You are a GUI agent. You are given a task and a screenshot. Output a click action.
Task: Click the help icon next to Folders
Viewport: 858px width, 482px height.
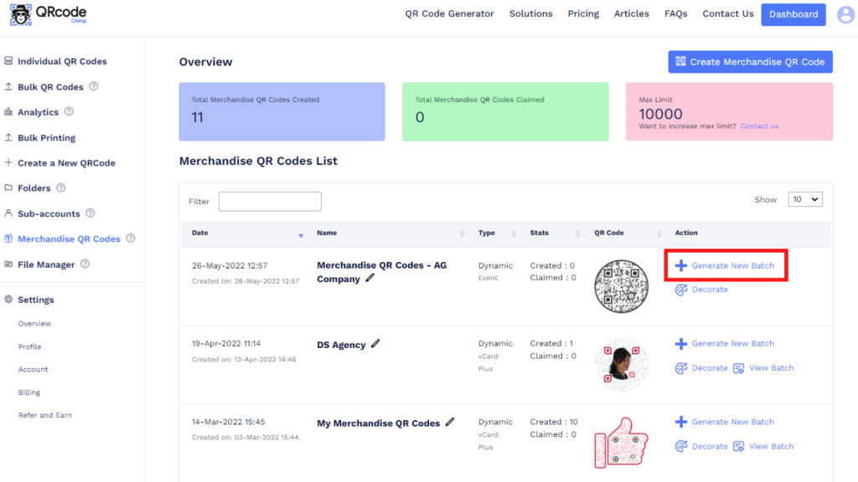(60, 187)
